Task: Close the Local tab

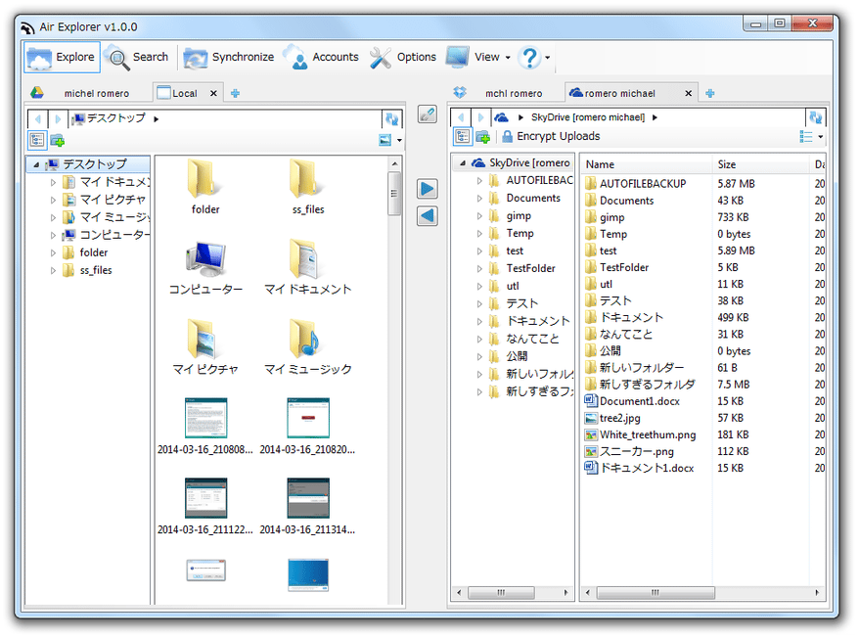Action: tap(213, 93)
